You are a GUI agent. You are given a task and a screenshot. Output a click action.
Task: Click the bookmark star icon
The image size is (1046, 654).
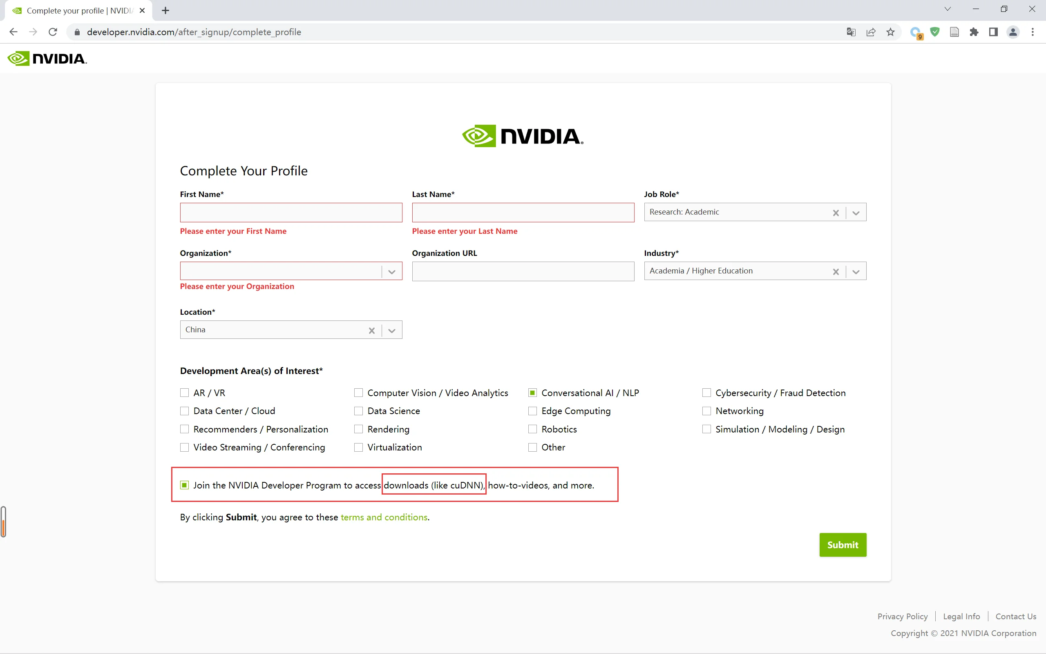click(890, 32)
